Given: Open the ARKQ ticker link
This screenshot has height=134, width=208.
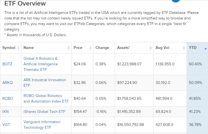Looking at the screenshot, I should (8, 83).
